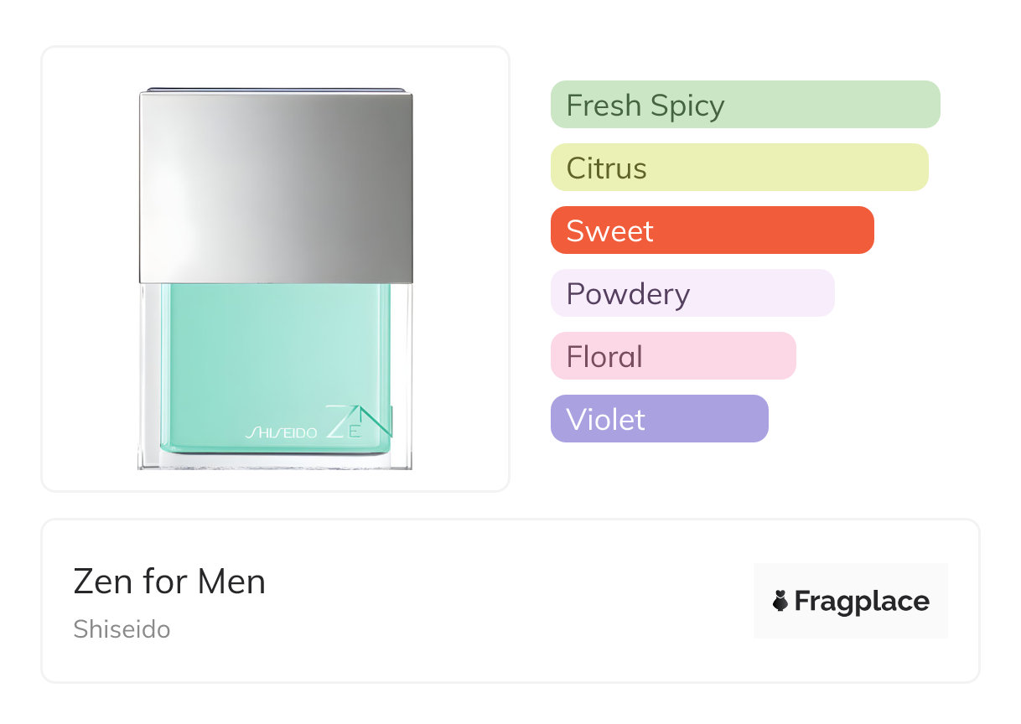Click the pink Floral accord bar
This screenshot has width=1021, height=724.
coord(672,356)
